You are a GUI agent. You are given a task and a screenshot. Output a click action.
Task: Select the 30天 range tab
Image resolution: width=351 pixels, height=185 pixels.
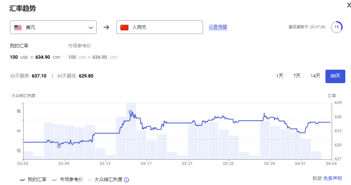pyautogui.click(x=335, y=76)
